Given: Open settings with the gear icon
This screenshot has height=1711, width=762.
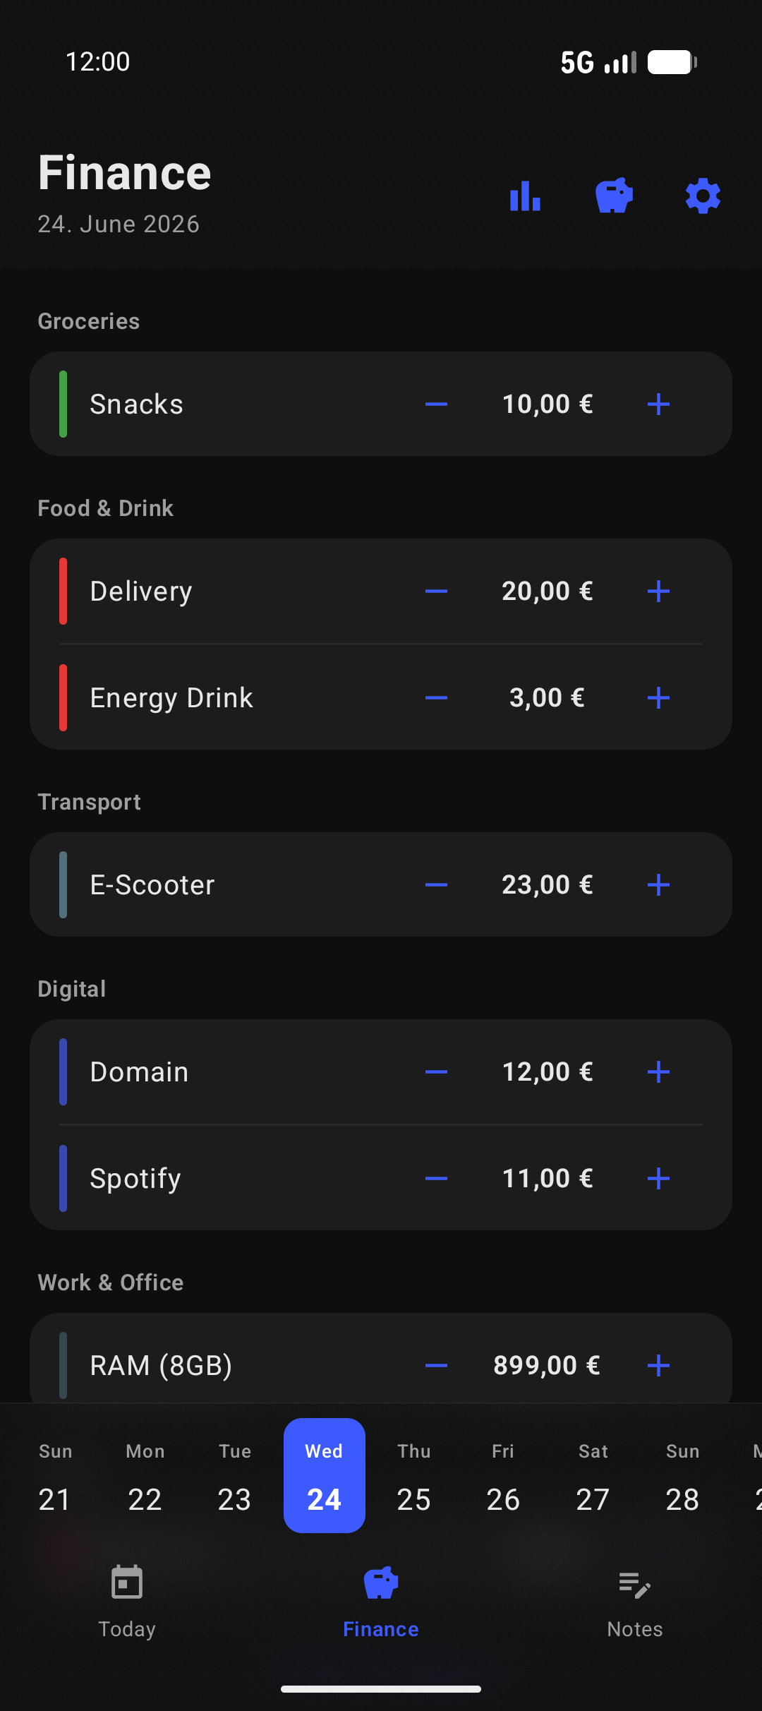Looking at the screenshot, I should click(x=703, y=196).
